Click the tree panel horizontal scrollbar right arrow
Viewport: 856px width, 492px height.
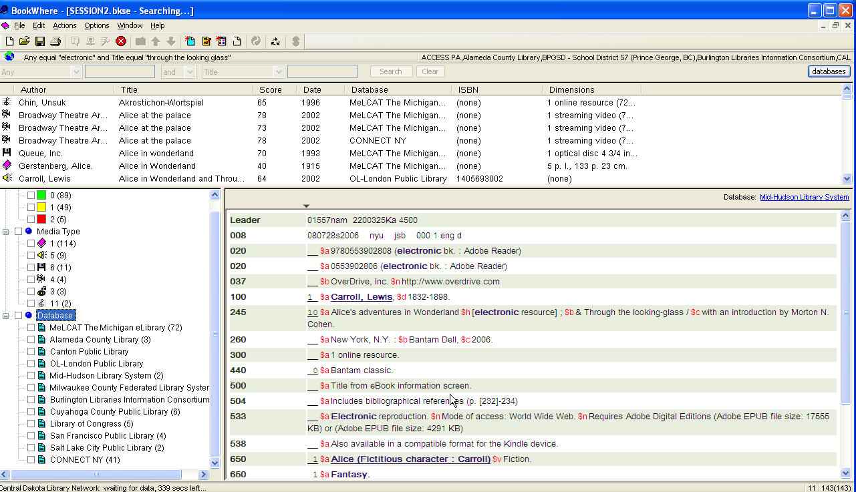pos(204,474)
